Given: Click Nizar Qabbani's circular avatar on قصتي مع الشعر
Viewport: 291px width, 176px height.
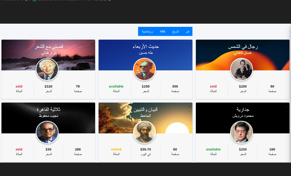Looking at the screenshot, I should [x=47, y=69].
